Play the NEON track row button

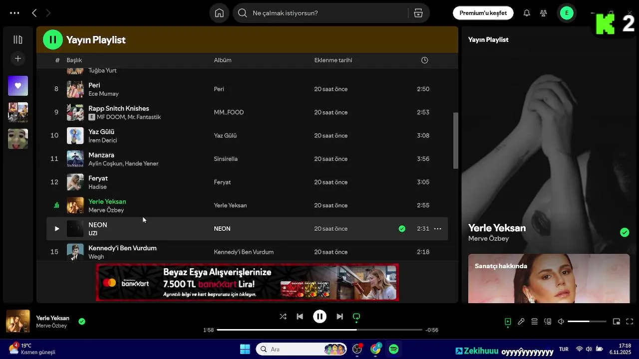click(57, 229)
